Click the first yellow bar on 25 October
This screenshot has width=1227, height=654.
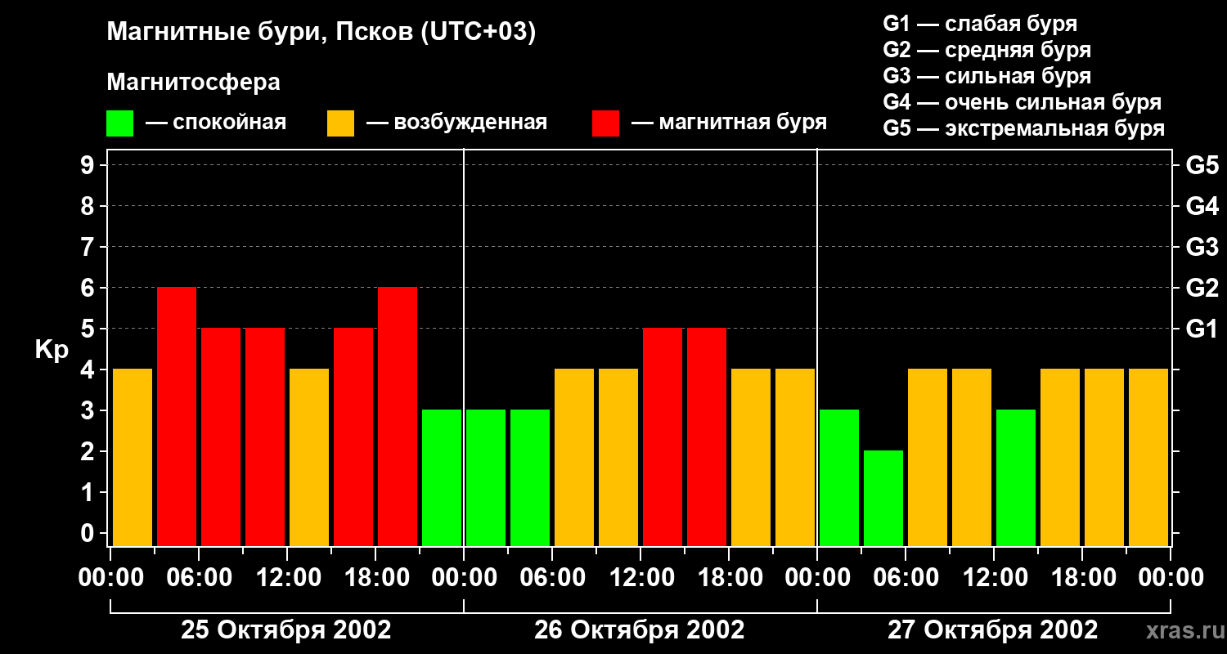tap(133, 457)
